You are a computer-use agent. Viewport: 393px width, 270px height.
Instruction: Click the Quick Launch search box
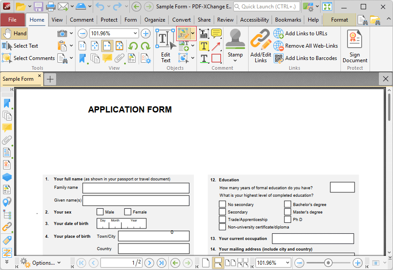pos(267,7)
